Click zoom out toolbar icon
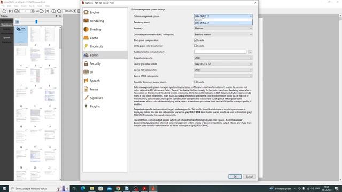Viewport: 342px width, 192px height. coord(59,11)
